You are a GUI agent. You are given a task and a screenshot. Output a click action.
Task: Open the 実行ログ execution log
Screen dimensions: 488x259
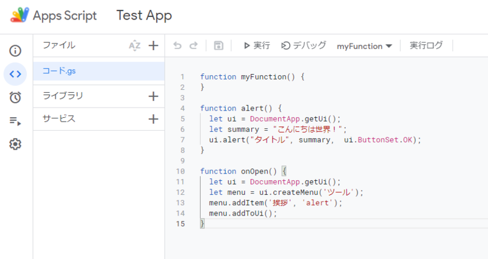[426, 45]
